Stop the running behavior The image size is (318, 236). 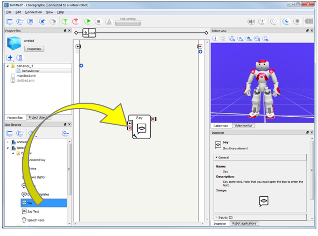point(98,22)
